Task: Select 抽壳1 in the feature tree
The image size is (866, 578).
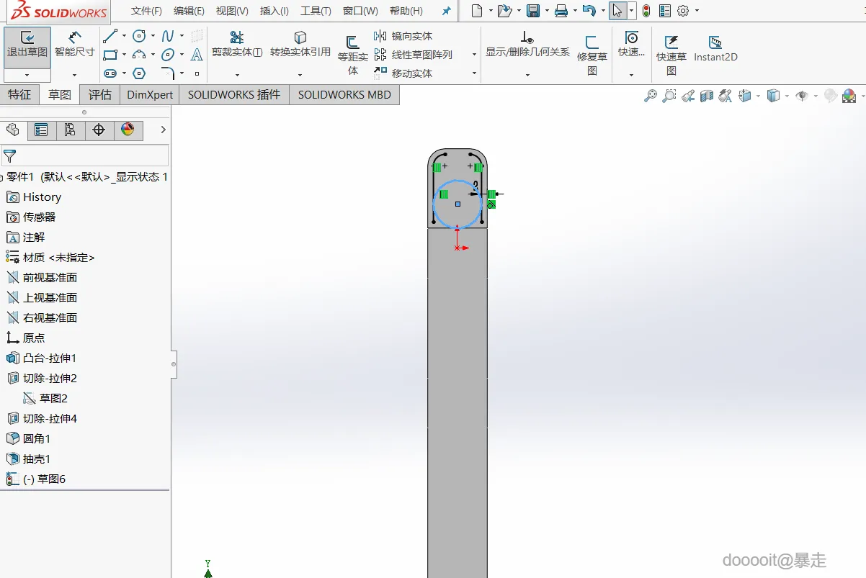Action: (x=36, y=459)
